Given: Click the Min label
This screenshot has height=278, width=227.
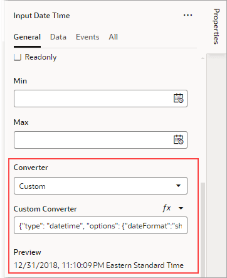Looking at the screenshot, I should pos(20,81).
